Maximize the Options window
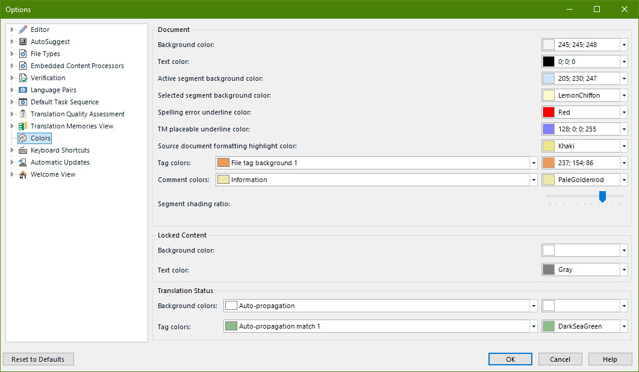 tap(597, 9)
